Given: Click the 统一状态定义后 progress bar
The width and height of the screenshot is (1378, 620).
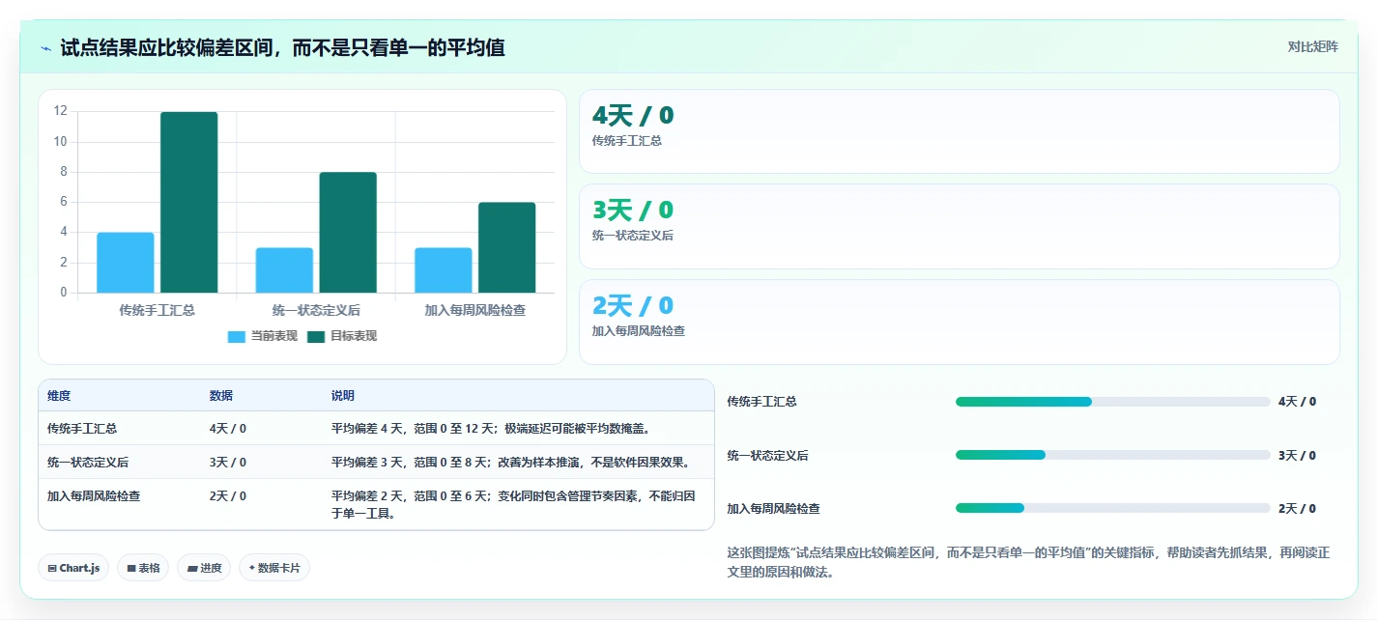Looking at the screenshot, I should pos(1112,455).
